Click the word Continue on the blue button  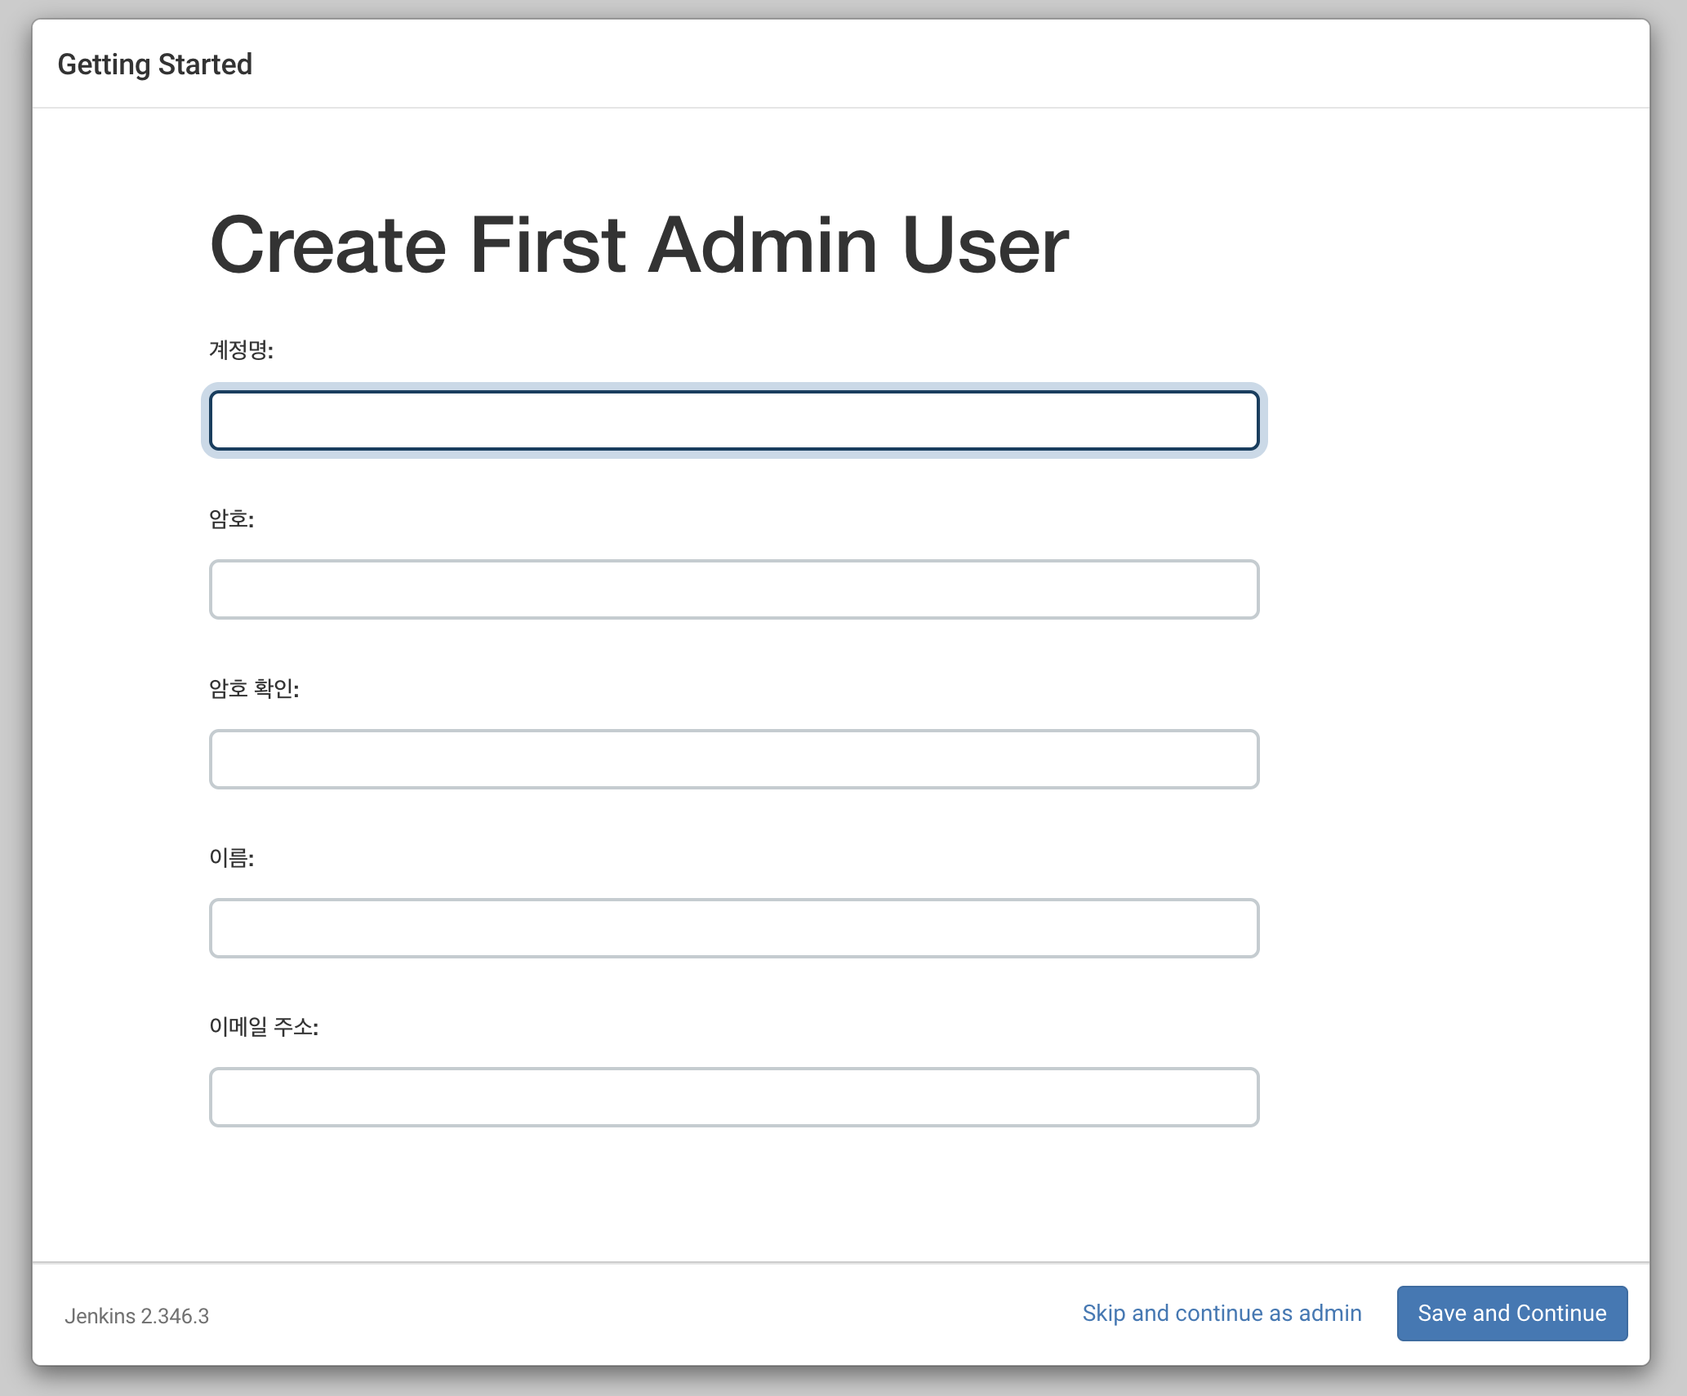tap(1560, 1313)
